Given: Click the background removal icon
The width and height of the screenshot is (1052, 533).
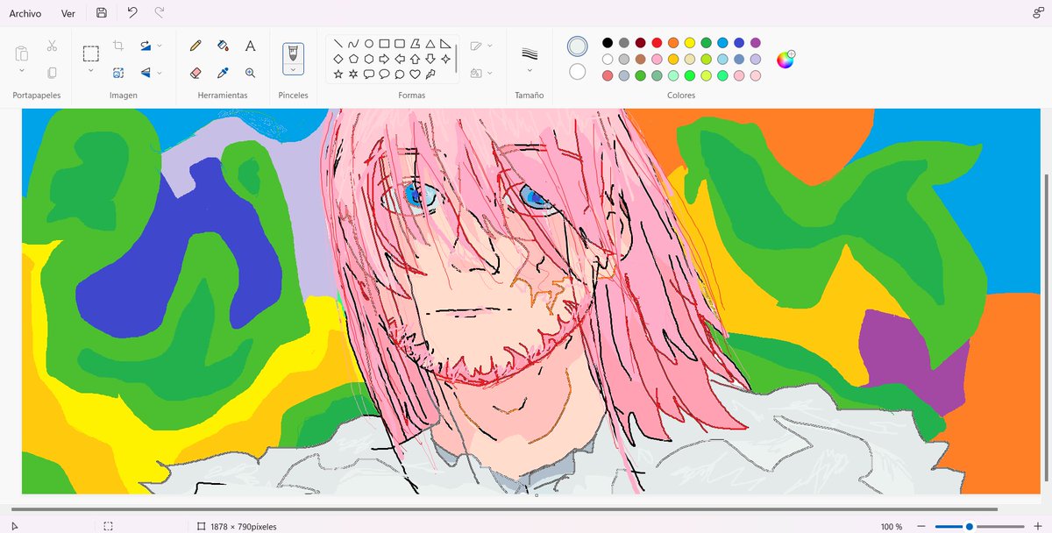Looking at the screenshot, I should coord(118,73).
